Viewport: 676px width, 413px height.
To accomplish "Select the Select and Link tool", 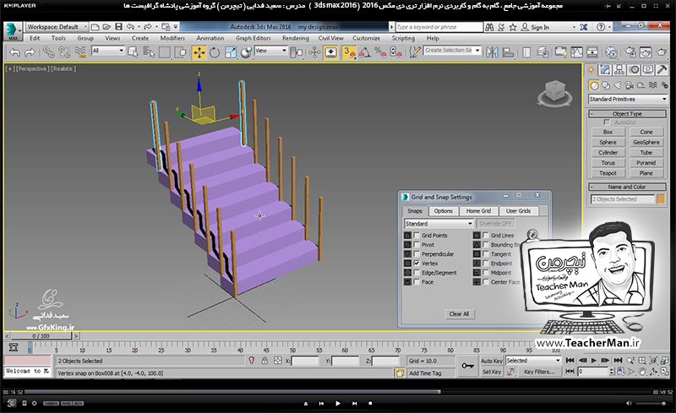I will point(48,52).
